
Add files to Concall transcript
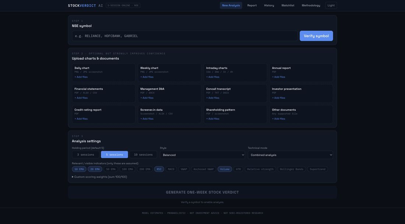coord(212,98)
